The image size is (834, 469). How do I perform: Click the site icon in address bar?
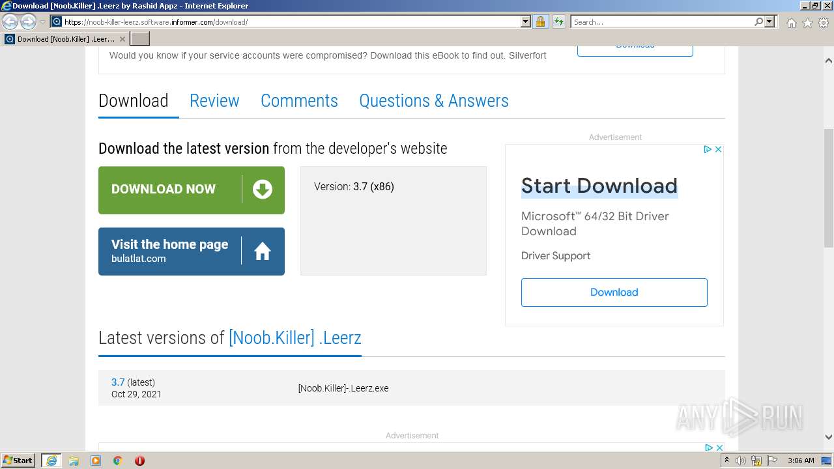coord(57,21)
